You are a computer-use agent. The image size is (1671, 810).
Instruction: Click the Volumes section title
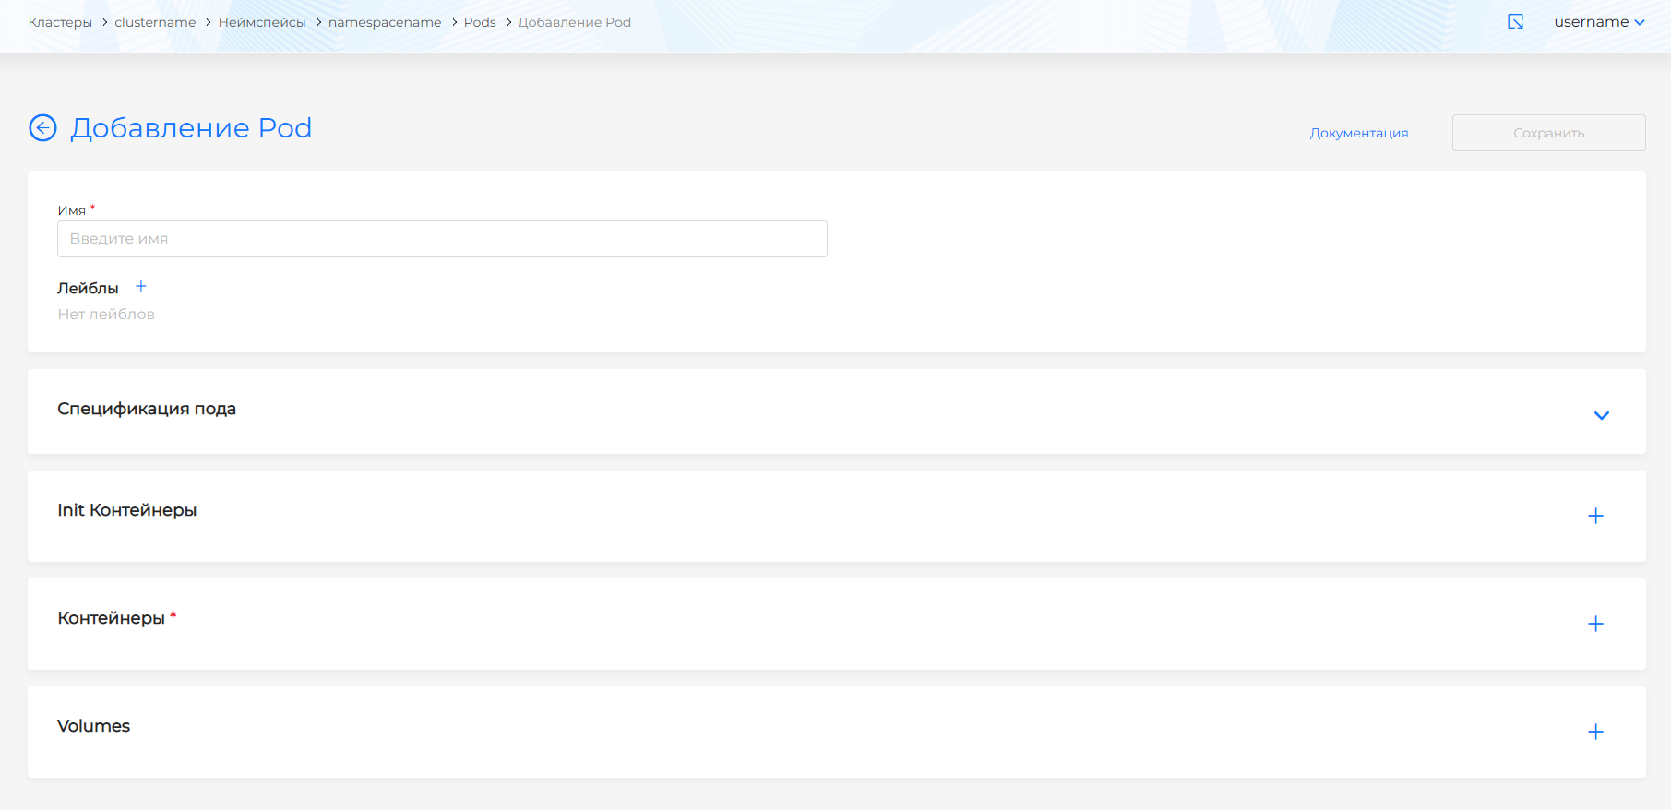point(94,726)
